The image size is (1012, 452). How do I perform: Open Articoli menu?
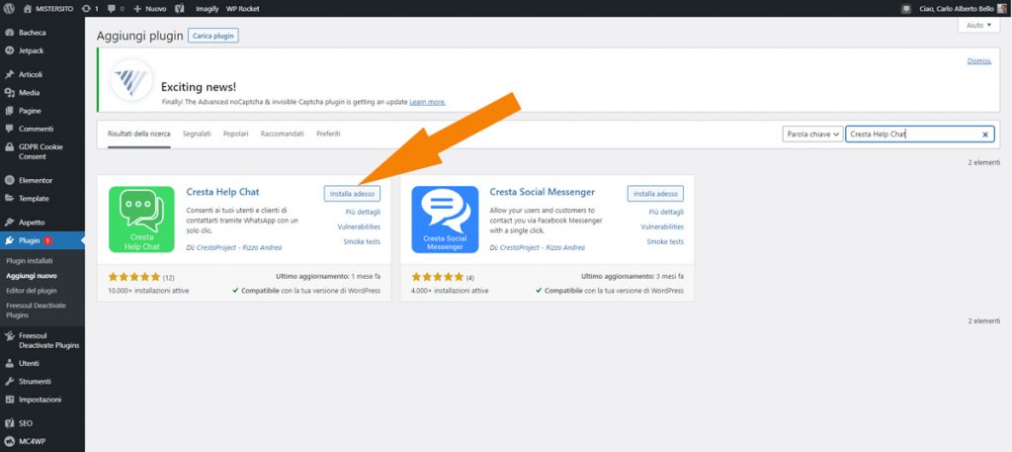click(31, 74)
